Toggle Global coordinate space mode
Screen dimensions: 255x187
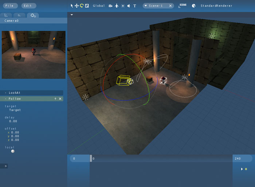[99, 6]
